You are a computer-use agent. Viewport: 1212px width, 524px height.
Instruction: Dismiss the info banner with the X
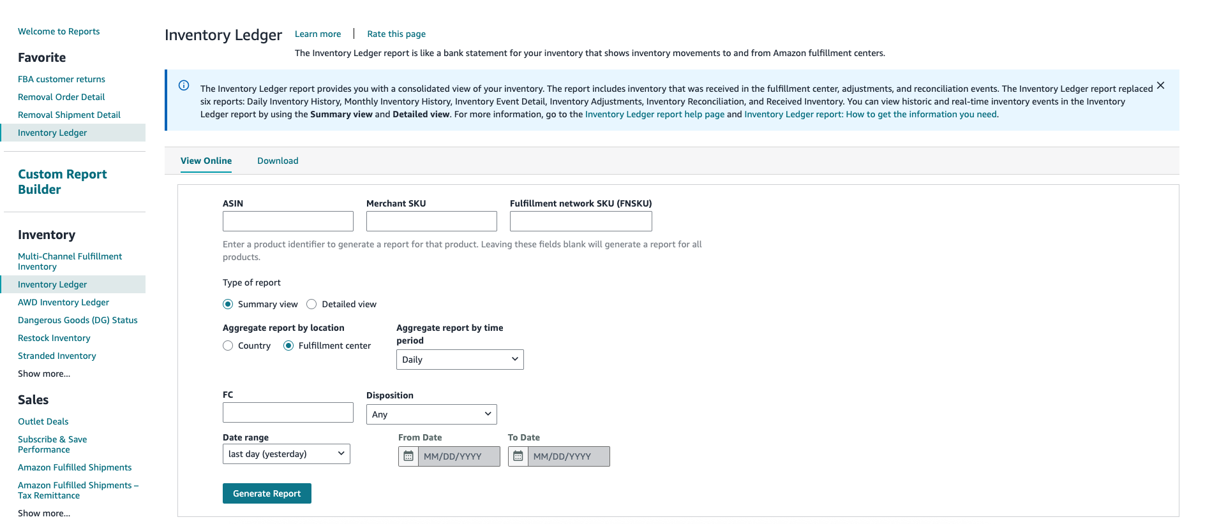[x=1160, y=85]
